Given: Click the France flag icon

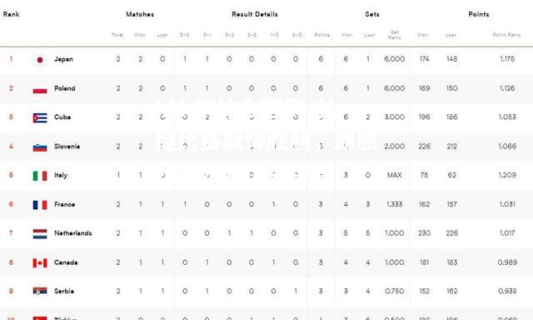Looking at the screenshot, I should point(40,205).
